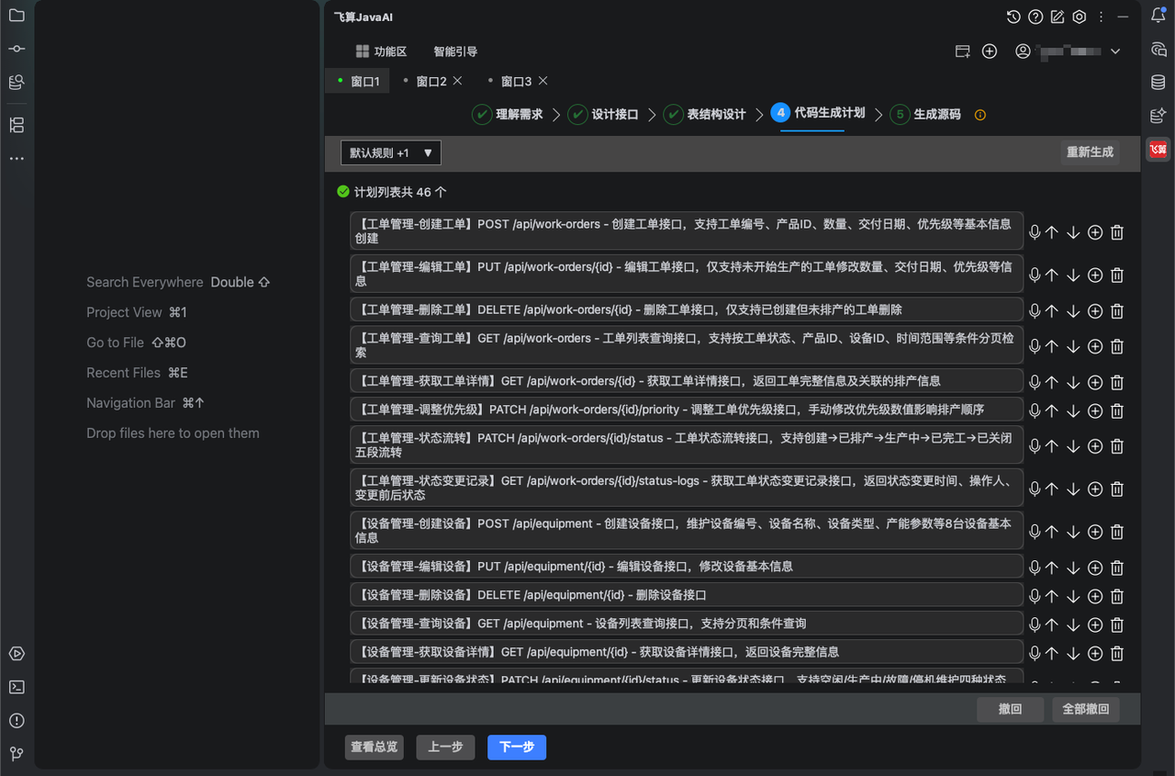Click microphone icon on 查询设备 row

tap(1035, 624)
